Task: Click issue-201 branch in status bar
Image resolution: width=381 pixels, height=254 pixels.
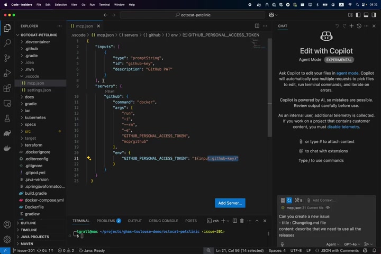Action: (24, 250)
